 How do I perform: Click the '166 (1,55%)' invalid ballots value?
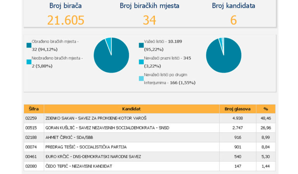pyautogui.click(x=183, y=83)
